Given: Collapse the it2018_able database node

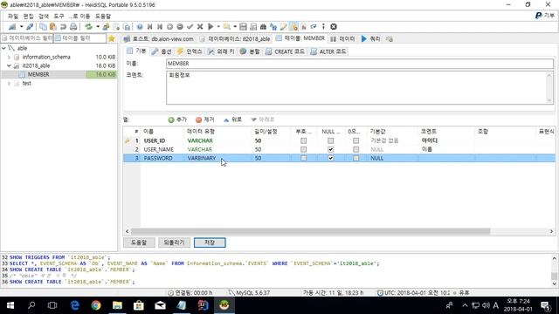Looking at the screenshot, I should point(9,65).
